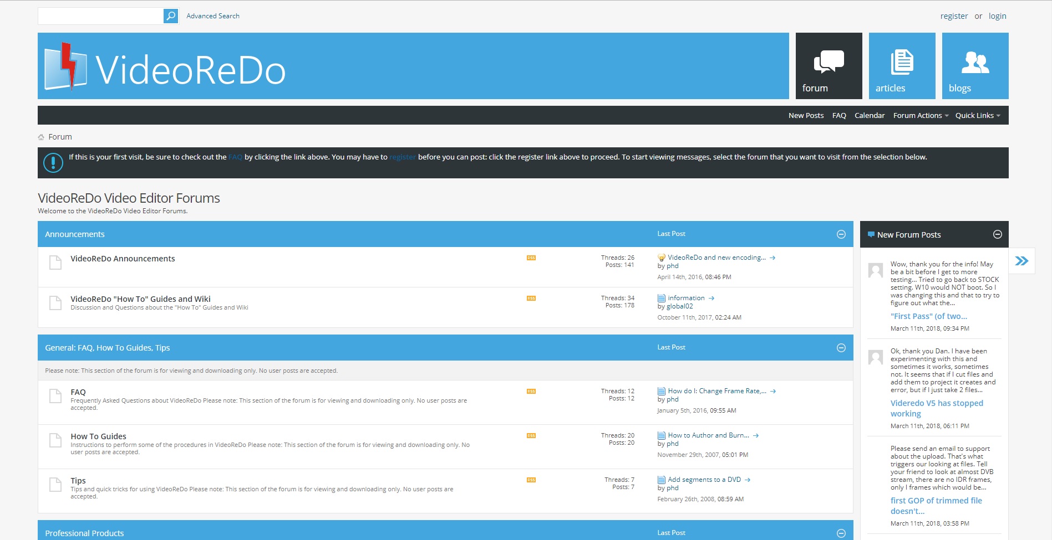The height and width of the screenshot is (540, 1052).
Task: Open user profile global02
Action: pos(679,306)
